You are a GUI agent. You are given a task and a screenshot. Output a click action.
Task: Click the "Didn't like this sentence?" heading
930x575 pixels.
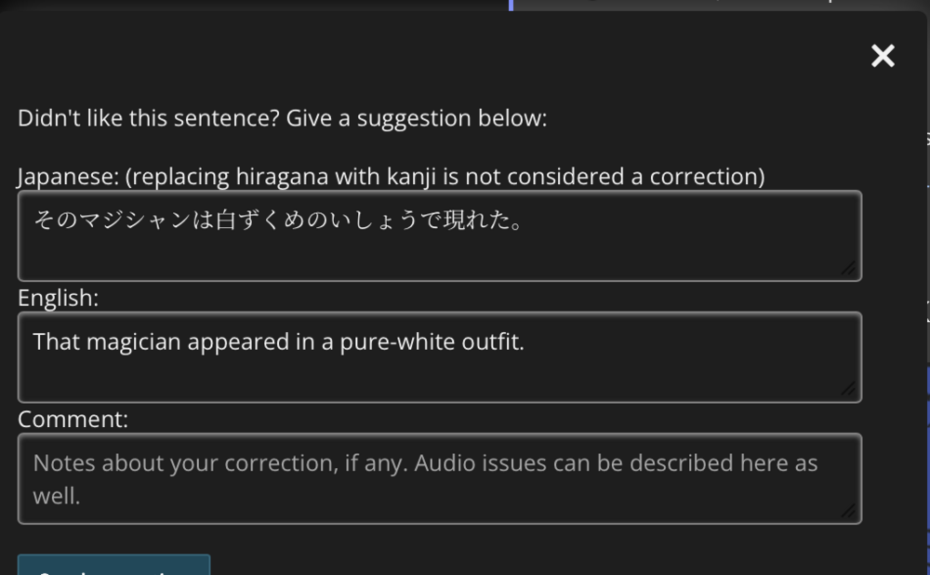pyautogui.click(x=149, y=119)
